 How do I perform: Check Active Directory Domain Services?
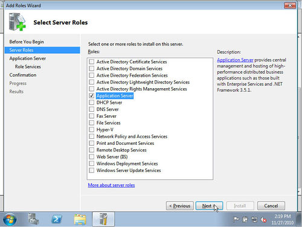coord(92,68)
